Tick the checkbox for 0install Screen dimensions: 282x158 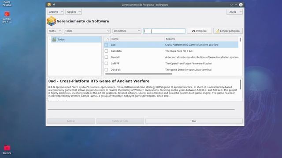click(x=106, y=57)
